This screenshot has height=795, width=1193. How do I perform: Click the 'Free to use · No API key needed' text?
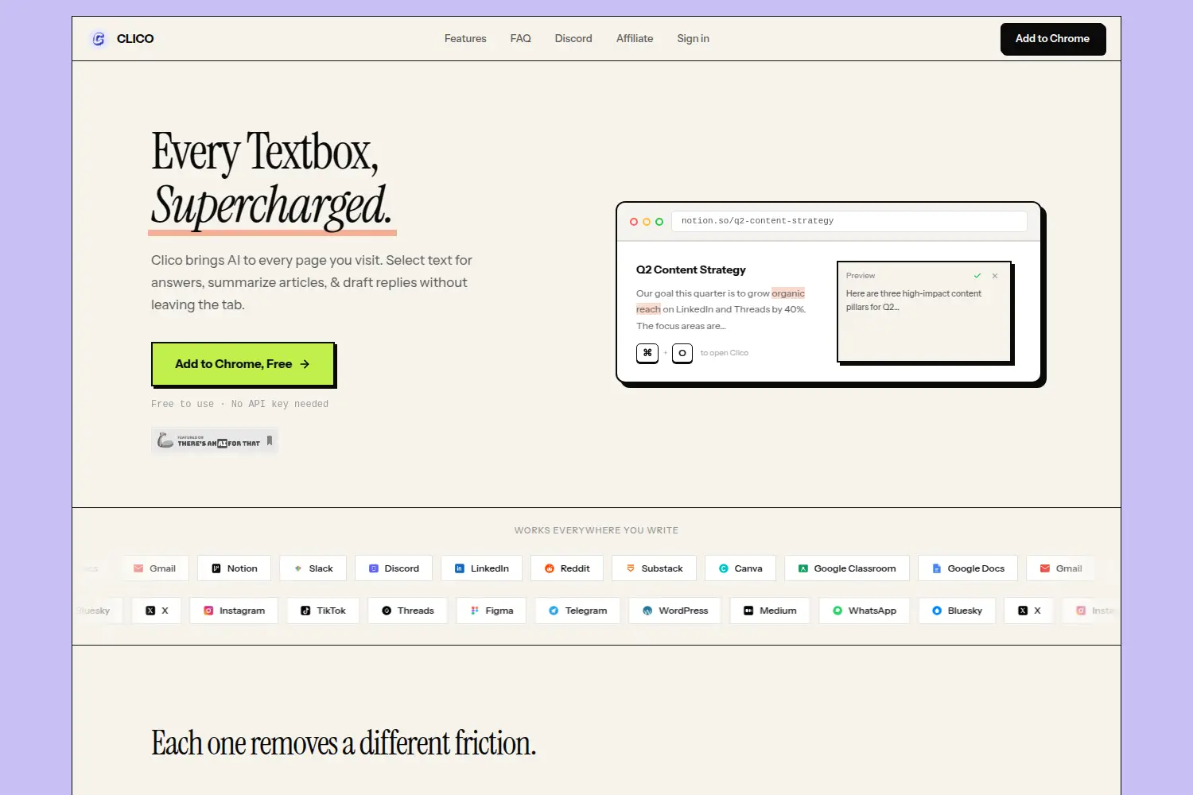coord(239,404)
